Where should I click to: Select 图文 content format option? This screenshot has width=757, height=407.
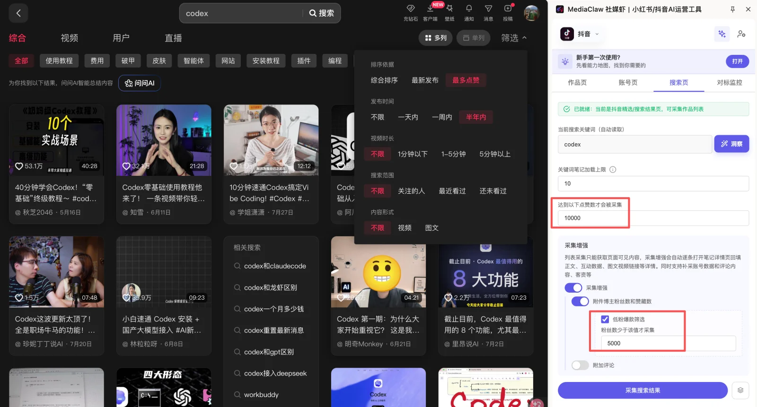click(431, 228)
